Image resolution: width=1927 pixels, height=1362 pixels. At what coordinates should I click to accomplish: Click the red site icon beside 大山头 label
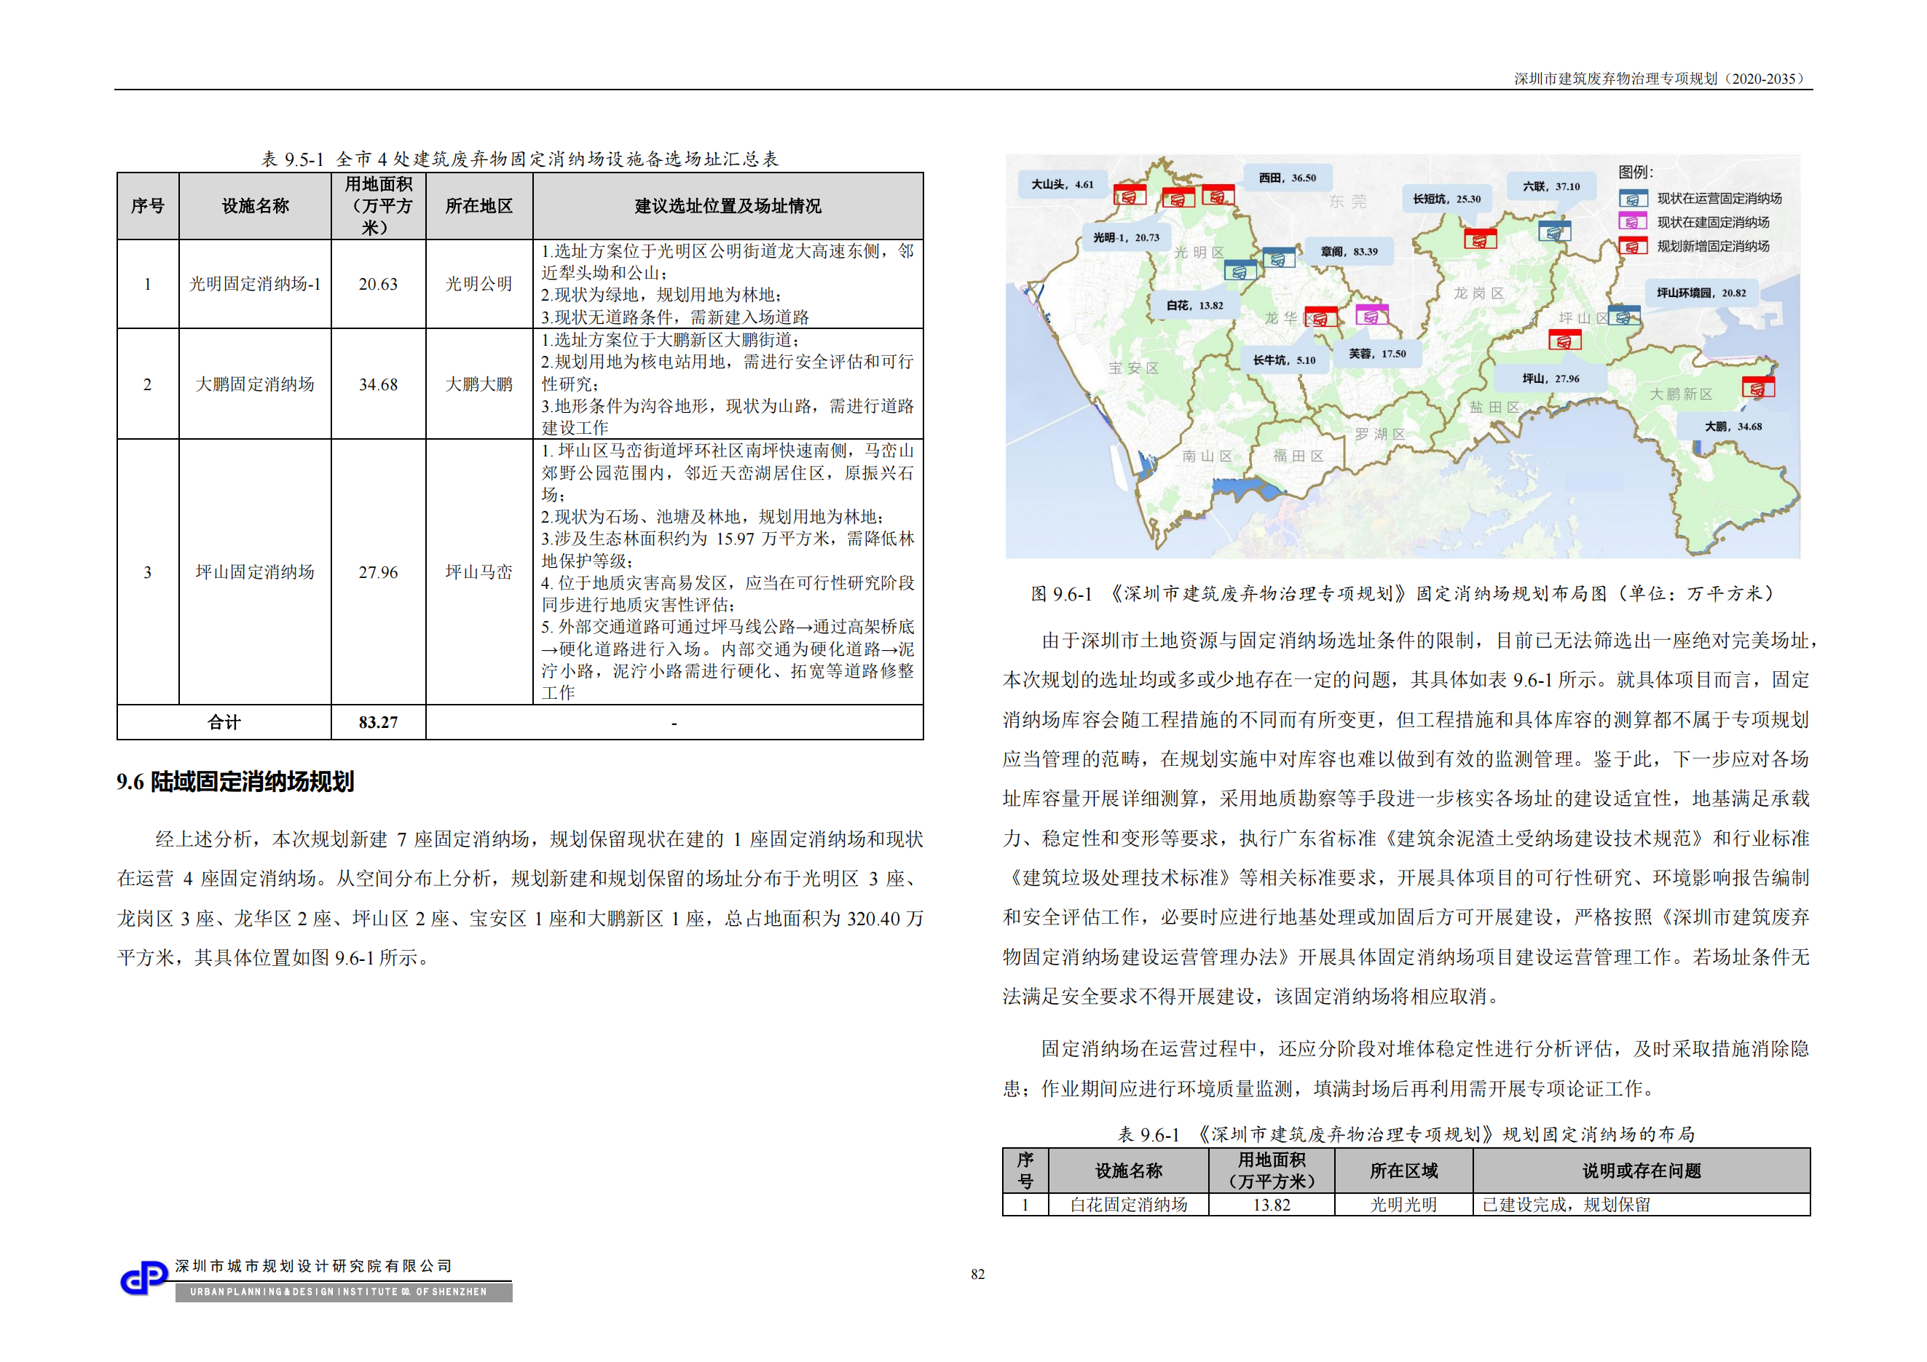pos(1130,195)
